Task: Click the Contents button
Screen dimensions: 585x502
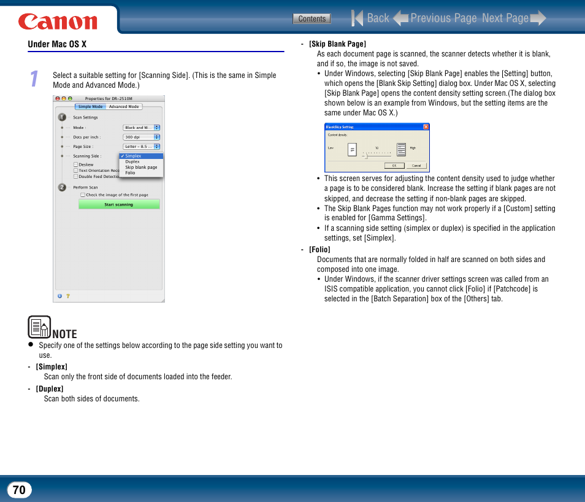Action: click(312, 18)
